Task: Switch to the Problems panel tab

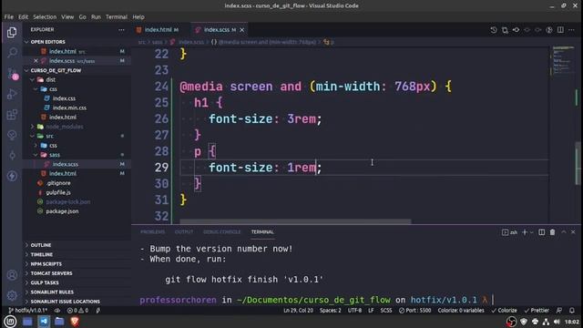Action: tap(152, 231)
